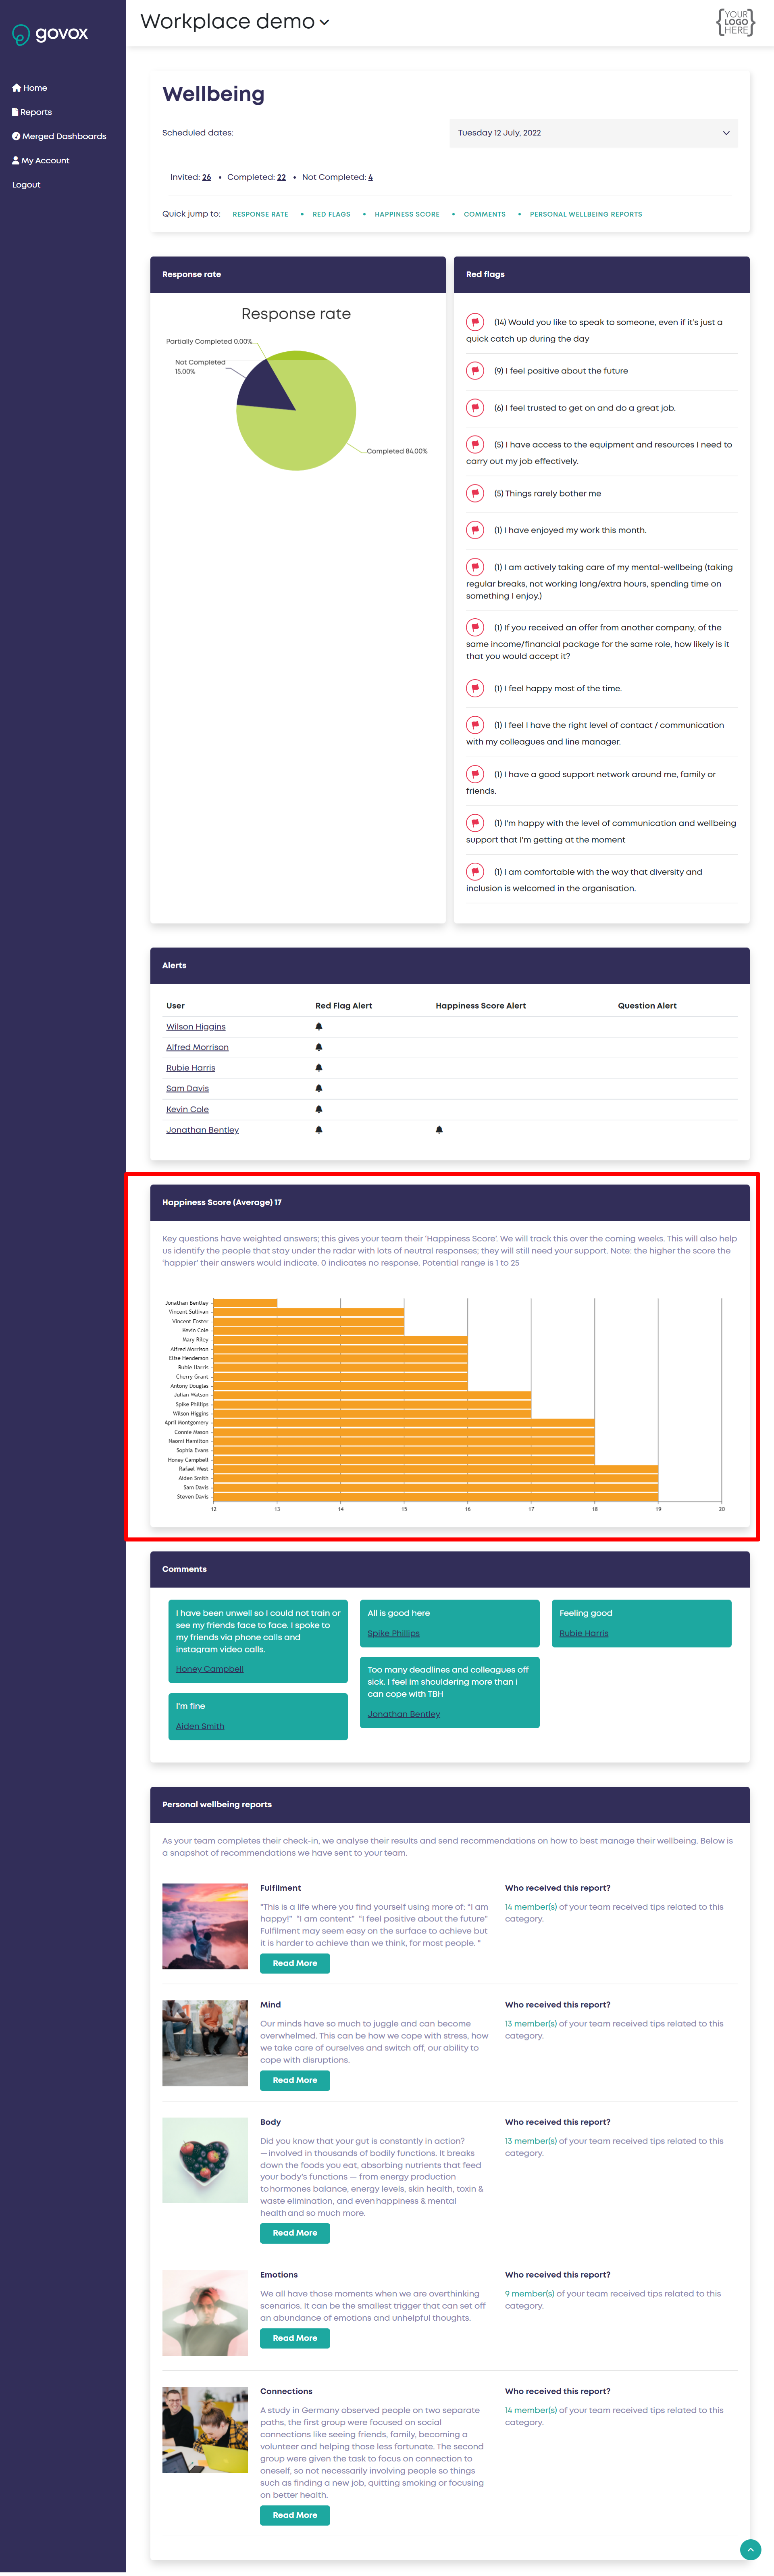
Task: Open Alfred Morrison user link
Action: click(197, 1047)
